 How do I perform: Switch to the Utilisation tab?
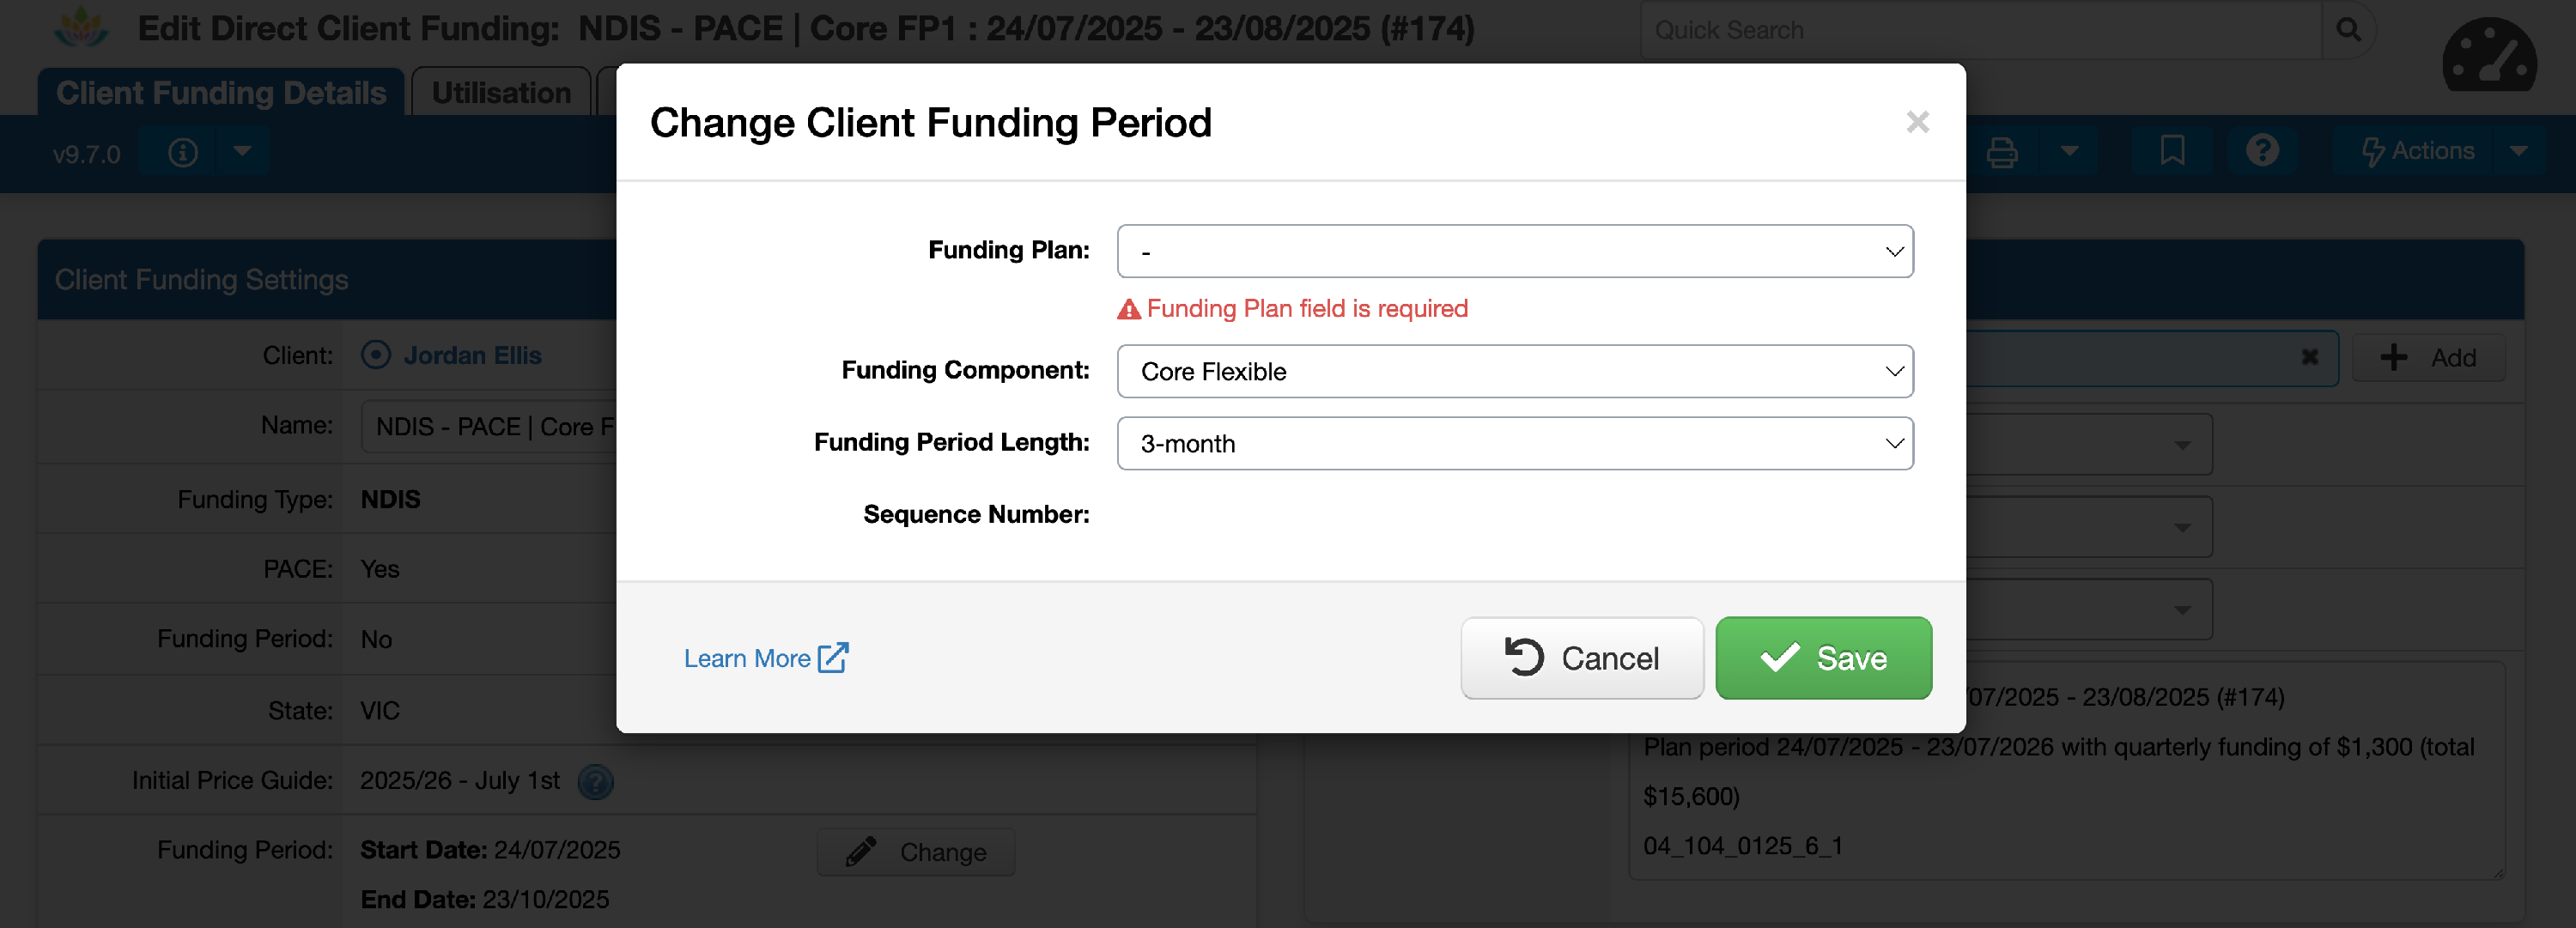pyautogui.click(x=501, y=93)
